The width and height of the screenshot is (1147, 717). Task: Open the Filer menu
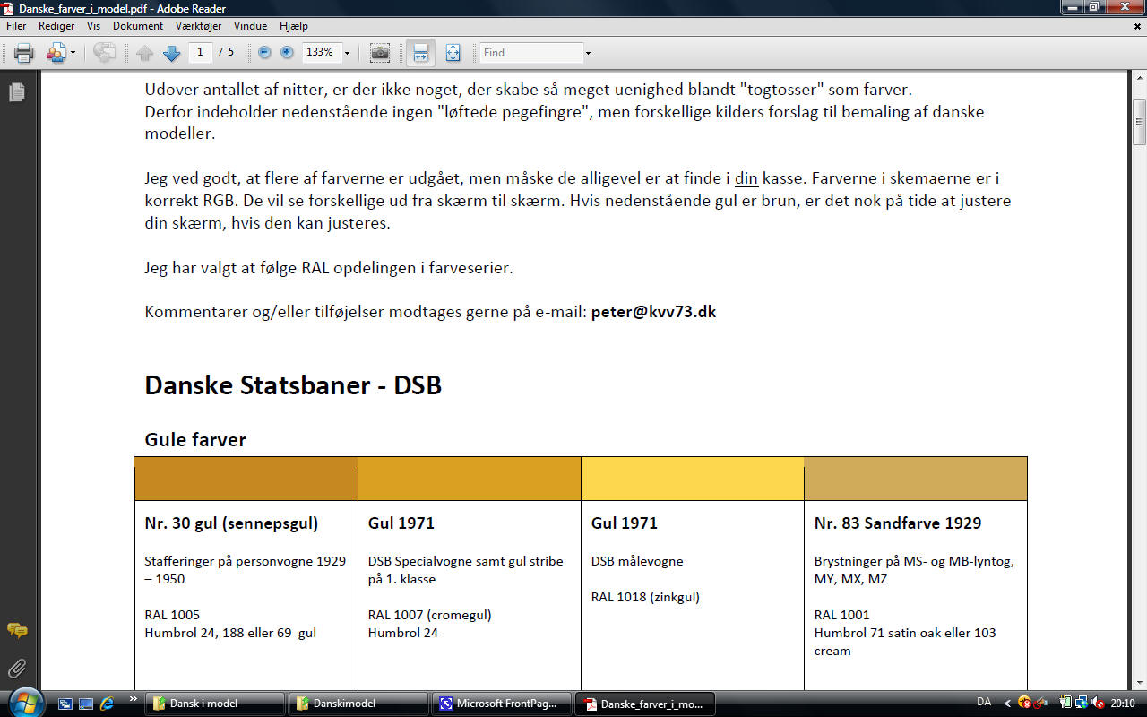pos(16,26)
